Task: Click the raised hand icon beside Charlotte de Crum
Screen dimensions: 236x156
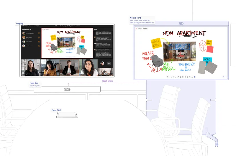Action: [x=39, y=33]
